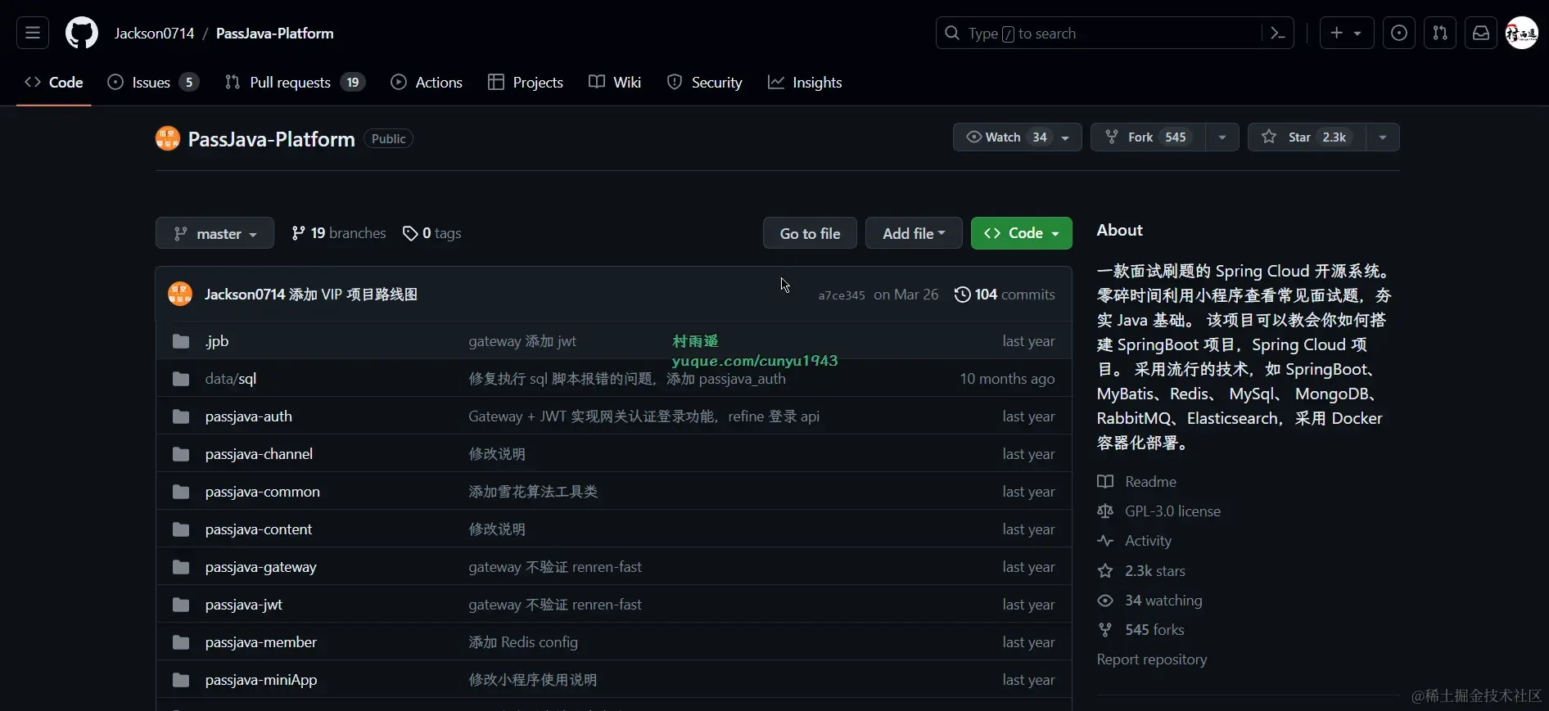Click the passjava-jwt folder icon
The width and height of the screenshot is (1549, 711).
click(x=181, y=605)
